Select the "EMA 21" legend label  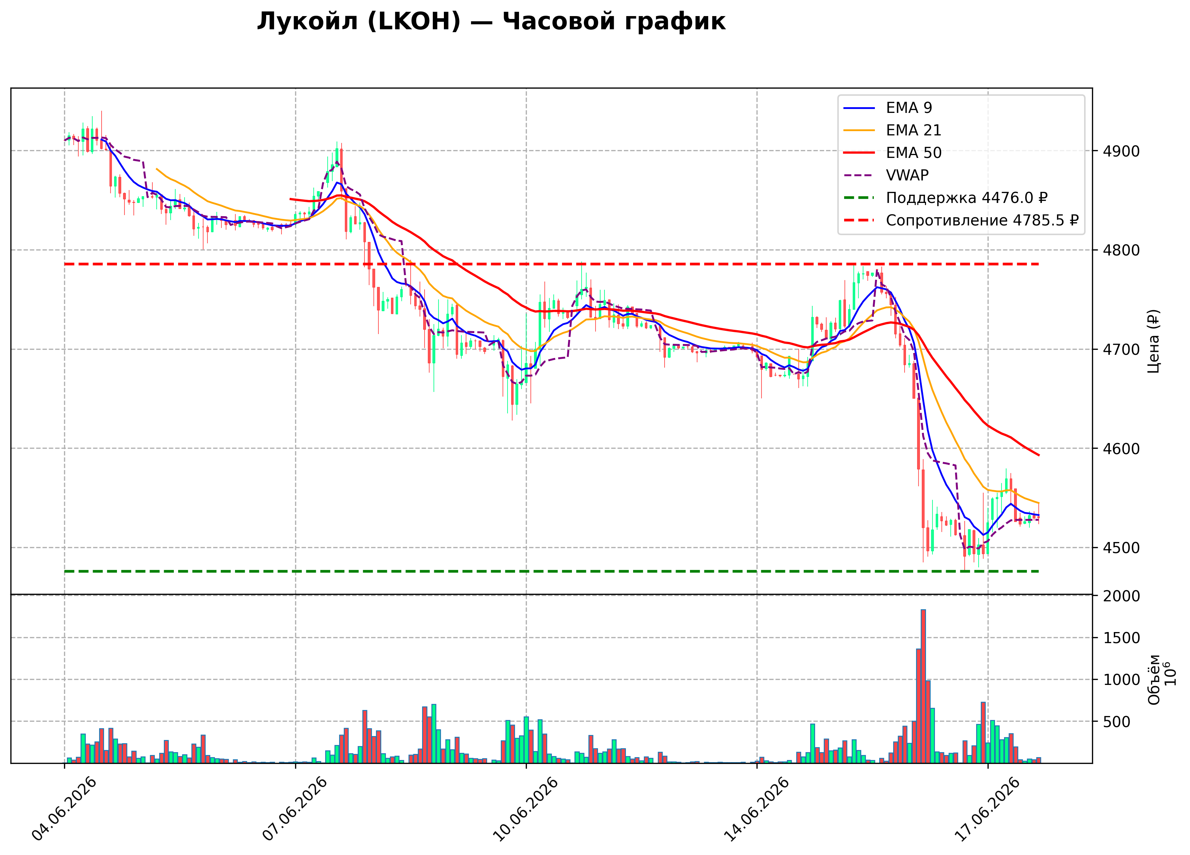click(914, 130)
